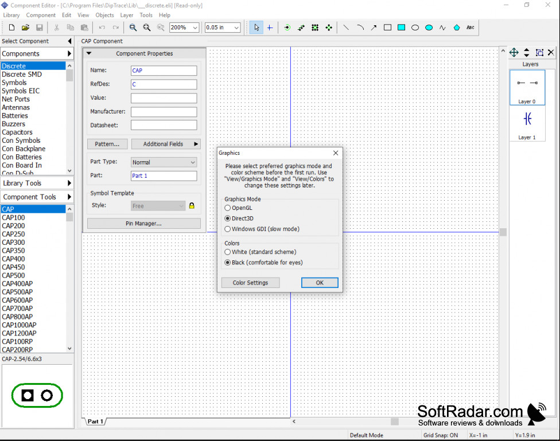Expand the Component Tools section
560x441 pixels.
pyautogui.click(x=69, y=197)
